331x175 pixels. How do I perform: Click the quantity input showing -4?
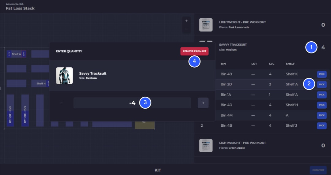click(132, 103)
